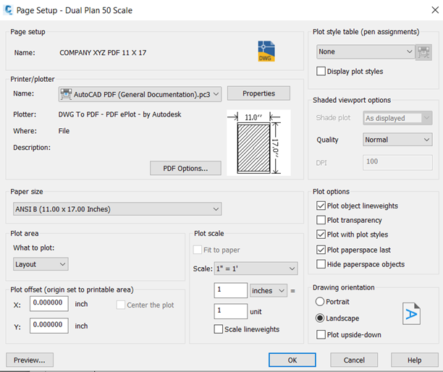Click the 11 x 17 paper preview thumbnail
Screen dimensions: 443x372
pyautogui.click(x=258, y=143)
